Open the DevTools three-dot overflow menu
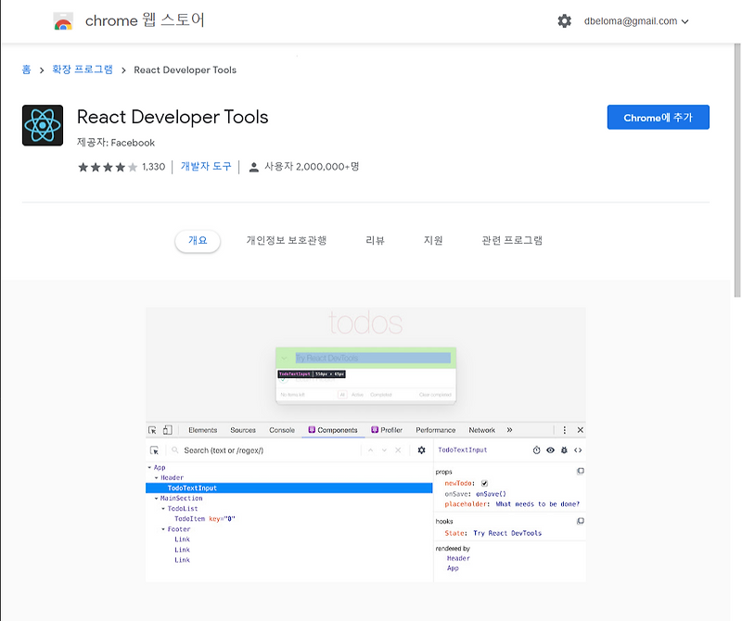This screenshot has height=621, width=742. (x=563, y=429)
